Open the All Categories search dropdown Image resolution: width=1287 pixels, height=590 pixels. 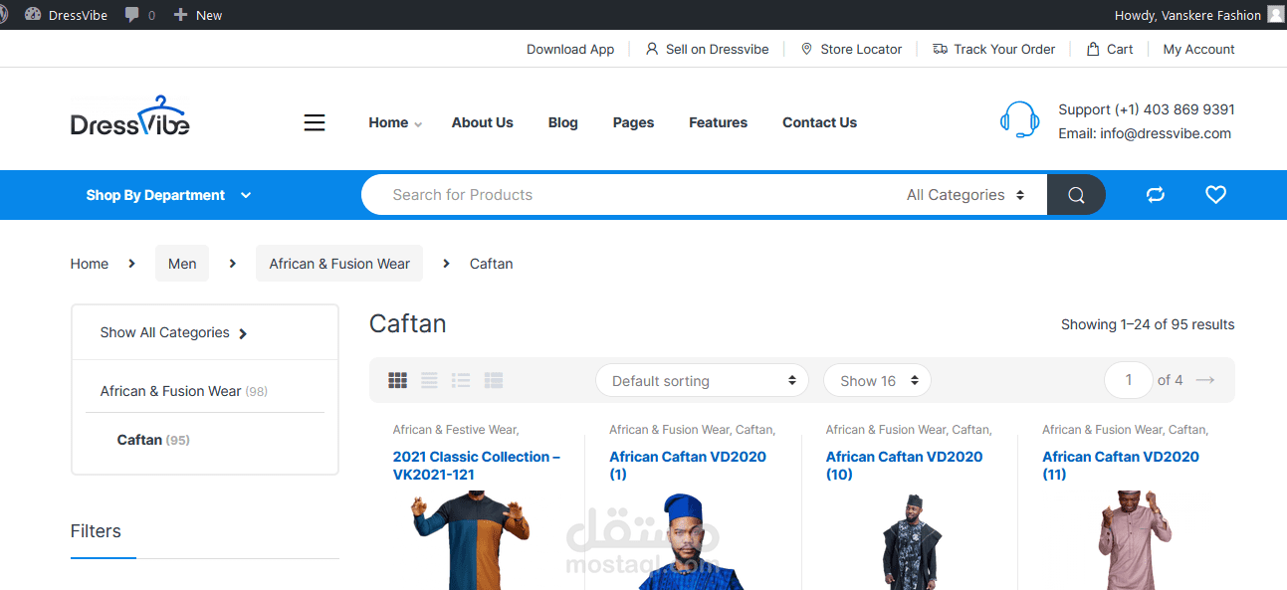click(965, 195)
